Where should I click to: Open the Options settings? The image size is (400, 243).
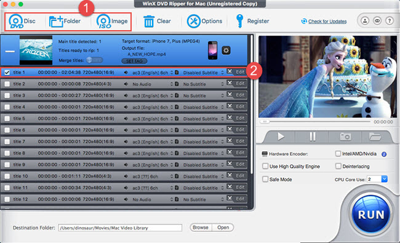tap(204, 21)
